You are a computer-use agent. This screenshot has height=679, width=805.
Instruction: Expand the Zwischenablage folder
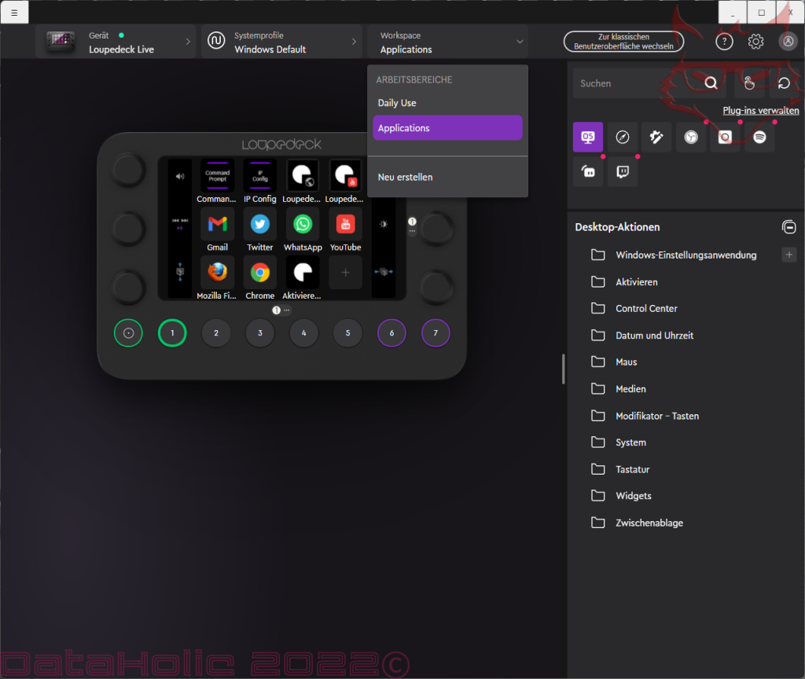[x=637, y=523]
